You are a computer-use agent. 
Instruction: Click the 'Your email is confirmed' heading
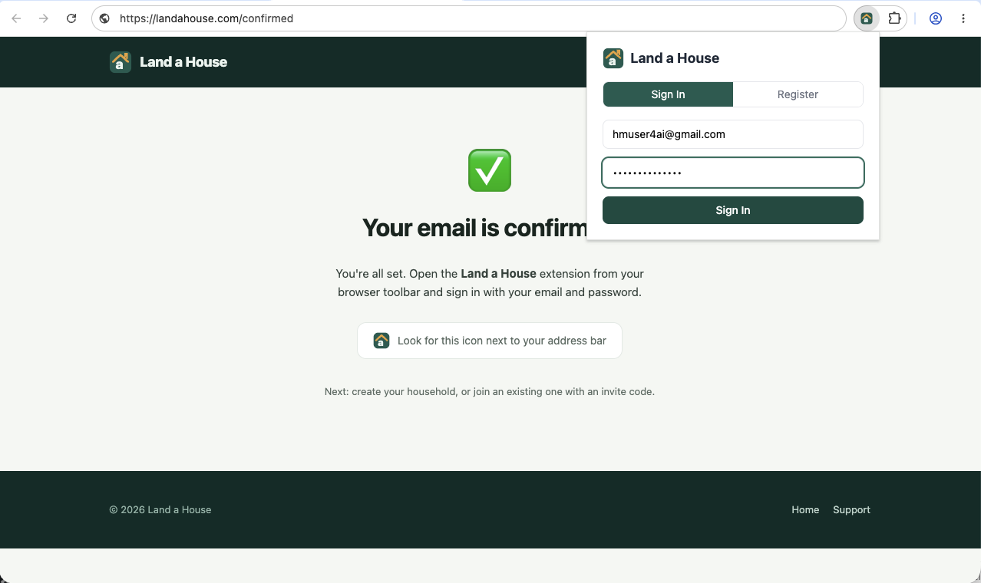click(x=474, y=228)
